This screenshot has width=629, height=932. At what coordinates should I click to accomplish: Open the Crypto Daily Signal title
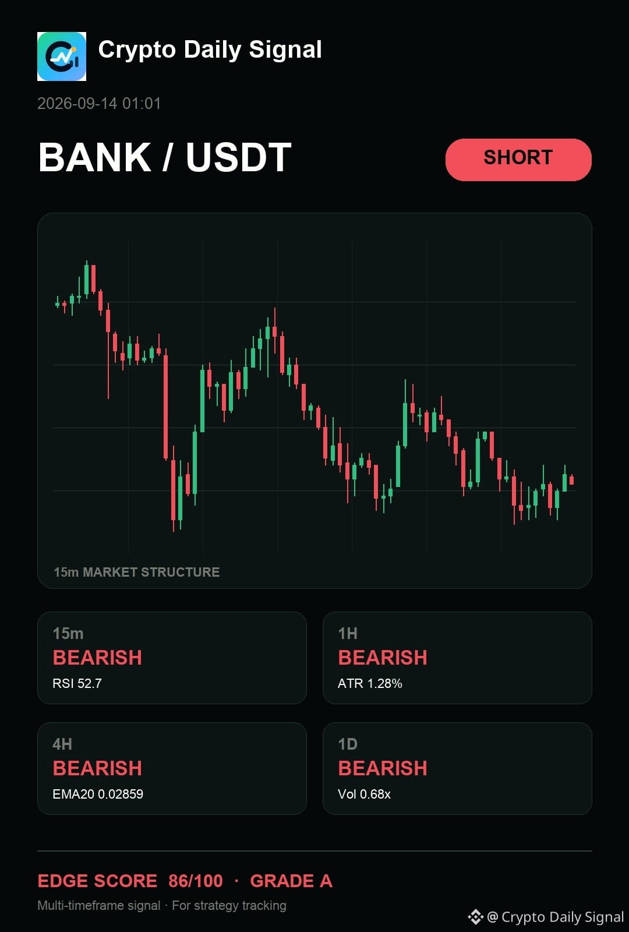(x=210, y=50)
